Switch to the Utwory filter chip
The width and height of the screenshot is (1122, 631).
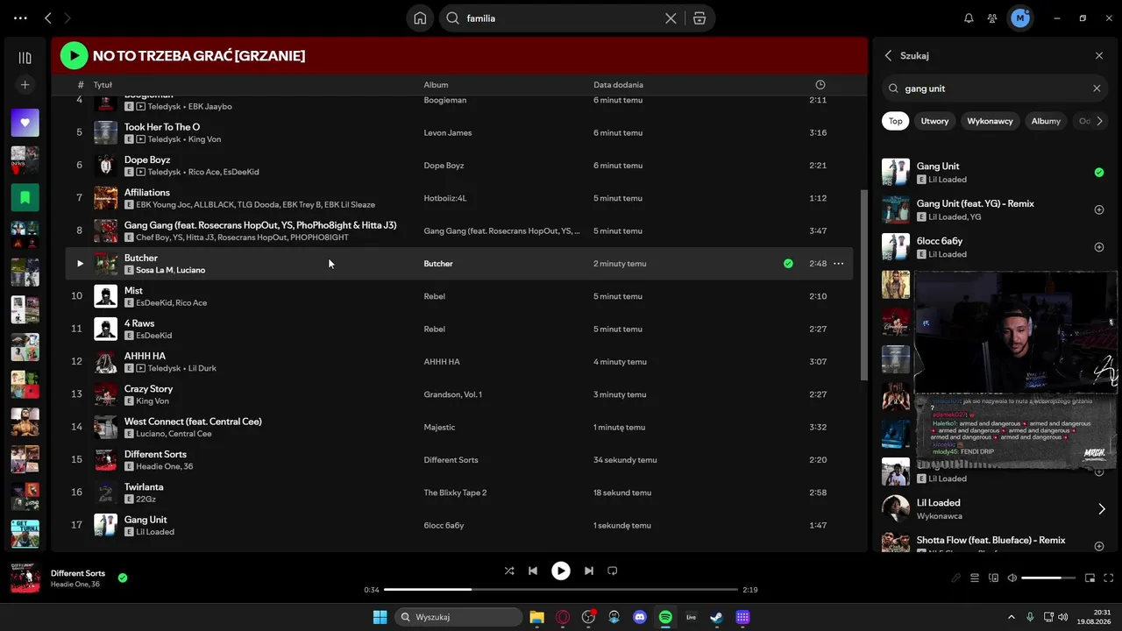pyautogui.click(x=934, y=121)
